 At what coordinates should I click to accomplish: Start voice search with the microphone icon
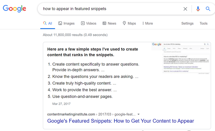coord(198,9)
